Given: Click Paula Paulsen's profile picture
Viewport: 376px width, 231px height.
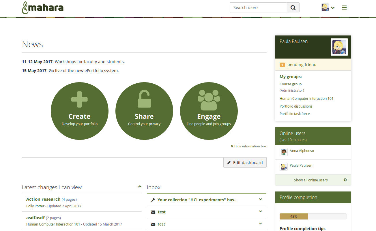Looking at the screenshot, I should point(339,47).
